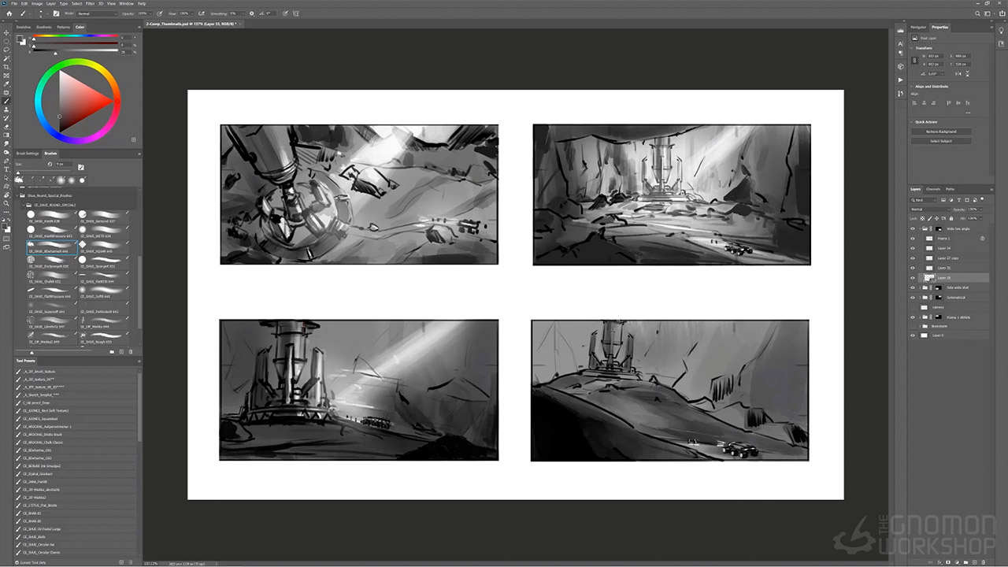Open the Image menu
Viewport: 1008px width, 567px height.
pyautogui.click(x=37, y=3)
